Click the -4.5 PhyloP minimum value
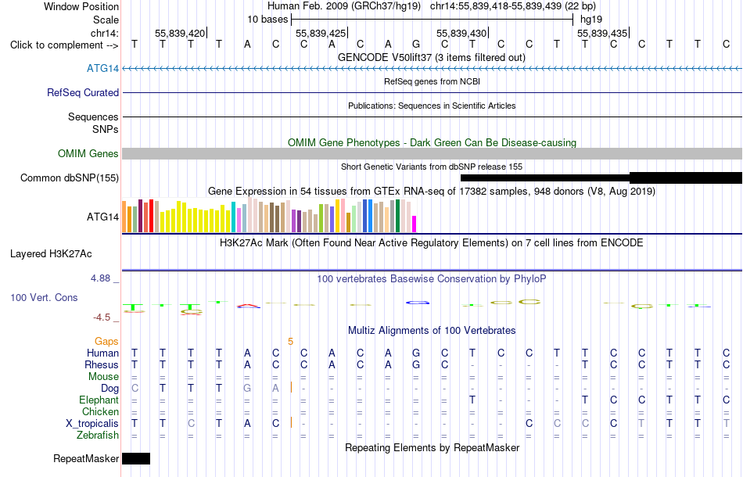Screen dimensions: 743x477 point(102,317)
